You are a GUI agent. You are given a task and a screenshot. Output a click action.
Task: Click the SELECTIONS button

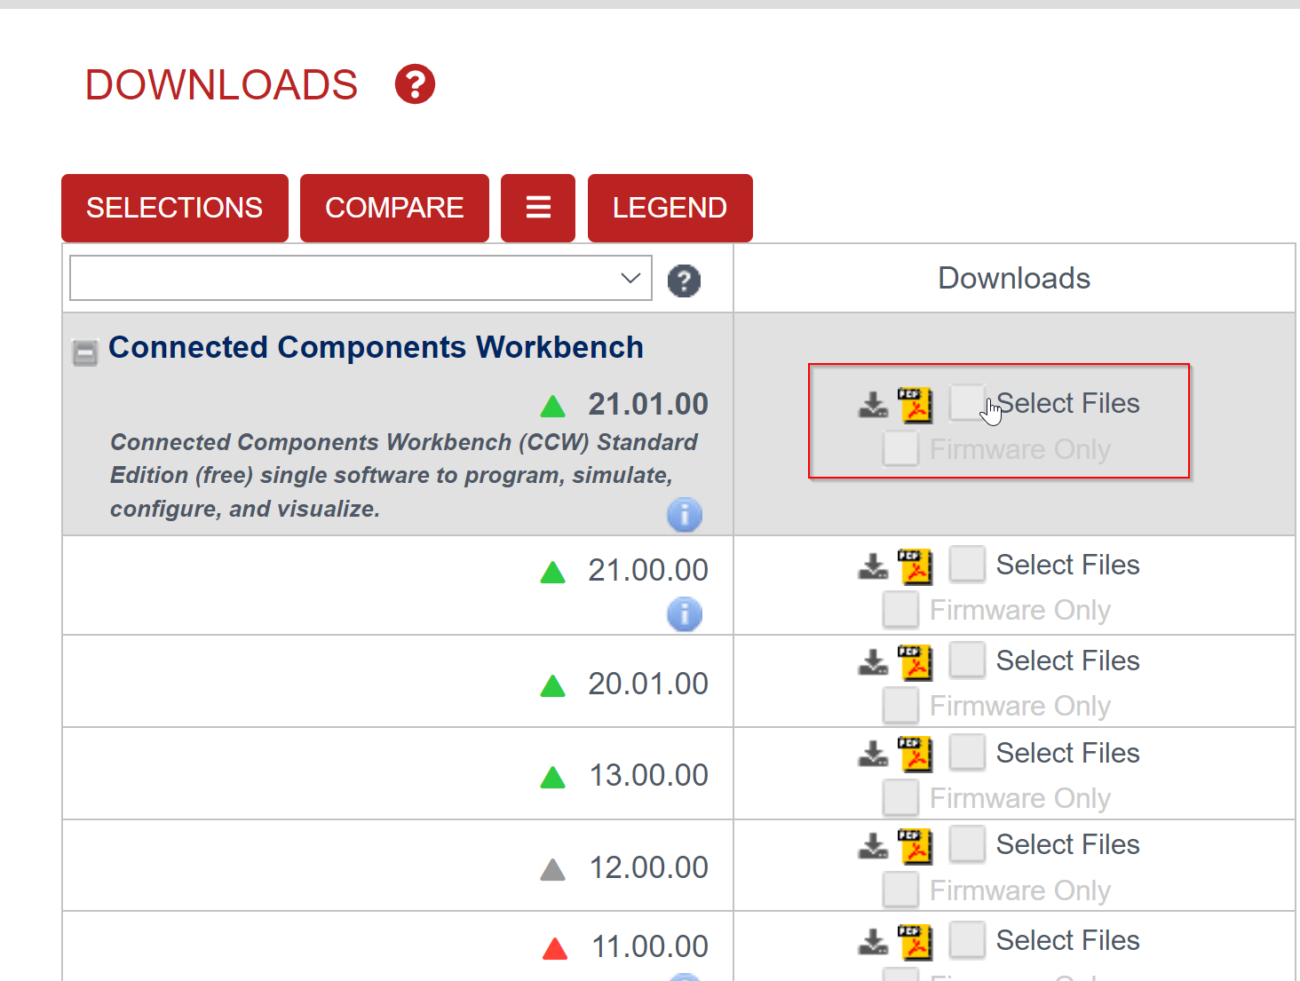175,208
